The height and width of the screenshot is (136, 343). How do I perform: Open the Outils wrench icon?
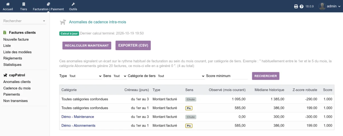coord(73,4)
